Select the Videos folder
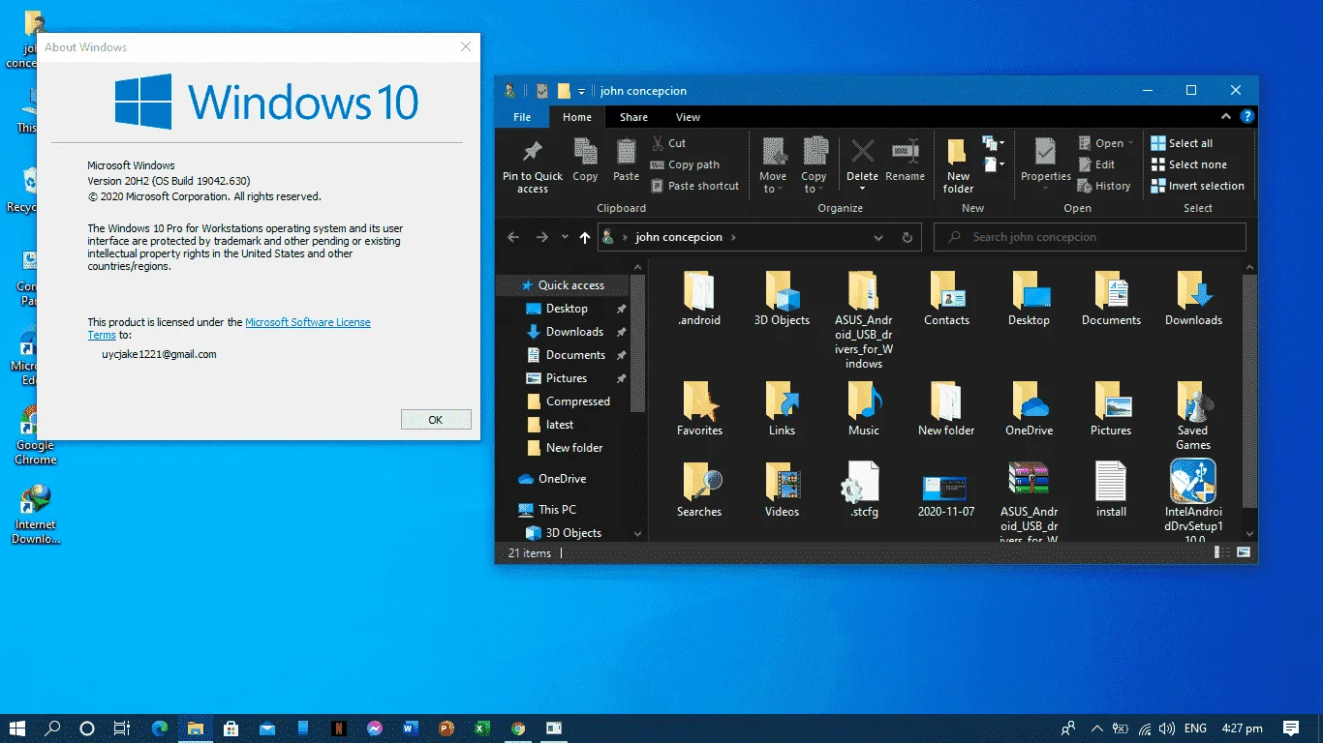 point(782,490)
